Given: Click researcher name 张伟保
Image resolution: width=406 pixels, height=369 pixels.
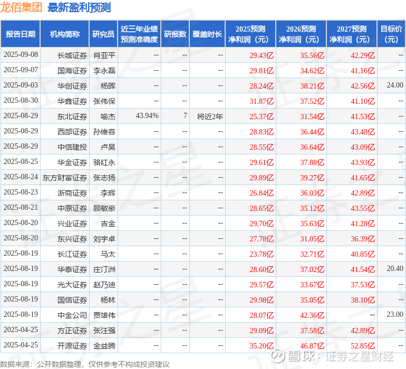Looking at the screenshot, I should (104, 101).
